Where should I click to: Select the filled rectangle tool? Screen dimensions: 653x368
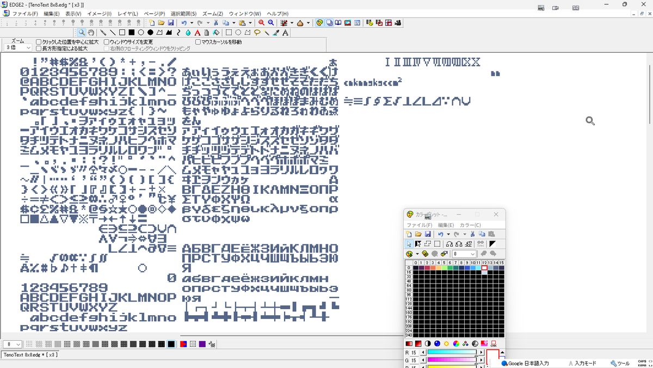click(x=132, y=33)
